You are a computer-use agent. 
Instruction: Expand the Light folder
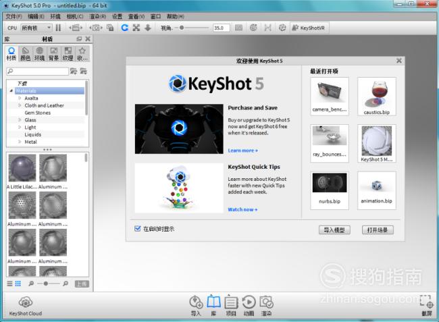(20, 128)
